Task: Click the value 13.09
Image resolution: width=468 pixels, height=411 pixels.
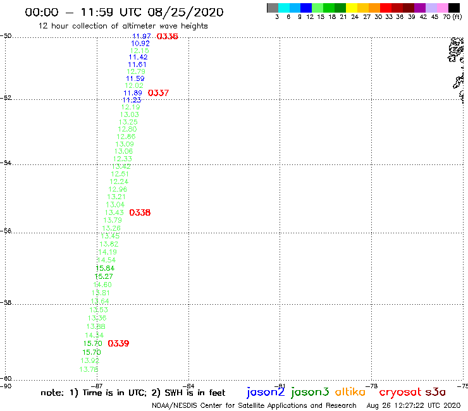Action: [x=125, y=144]
